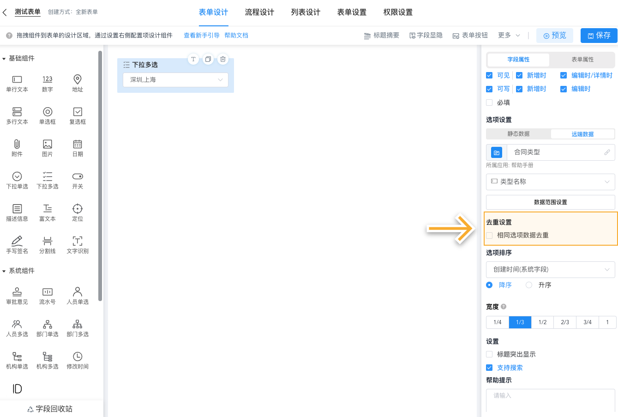Image resolution: width=618 pixels, height=417 pixels.
Task: Open the 创建时间(系统字段) sort dropdown
Action: pos(550,269)
